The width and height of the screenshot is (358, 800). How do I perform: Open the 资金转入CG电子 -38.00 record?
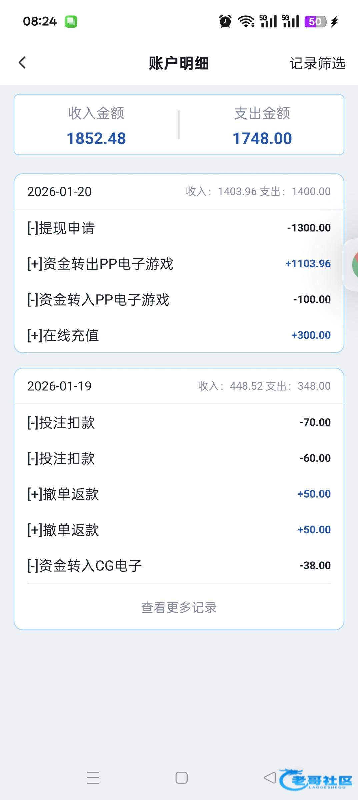(x=179, y=566)
